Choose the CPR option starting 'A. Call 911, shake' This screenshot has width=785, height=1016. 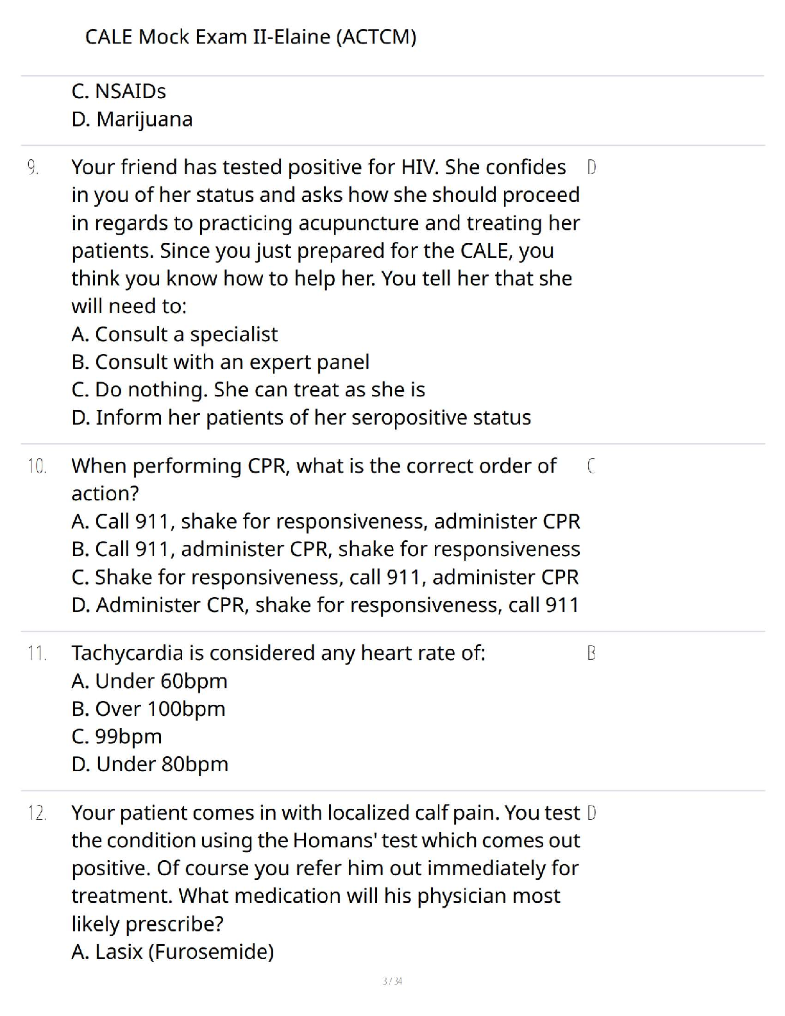pyautogui.click(x=325, y=521)
